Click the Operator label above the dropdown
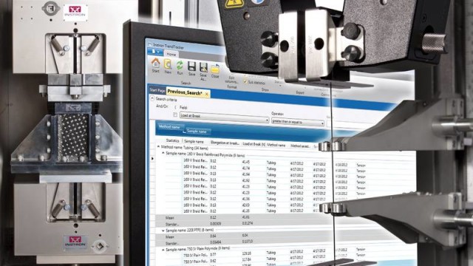The height and width of the screenshot is (266, 473). 277,114
